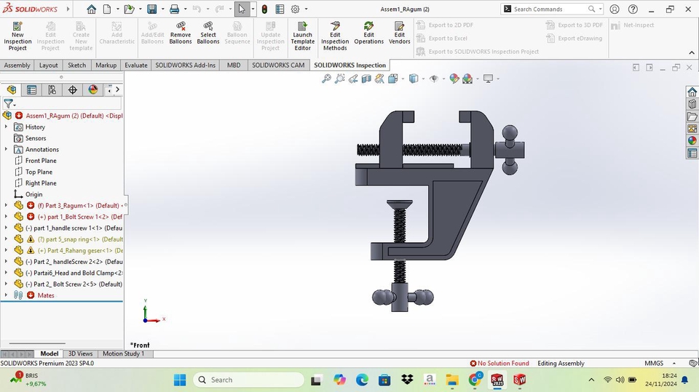Viewport: 699px width, 392px height.
Task: Open the SOLIDWORKS Add-Ins tab
Action: click(x=186, y=65)
